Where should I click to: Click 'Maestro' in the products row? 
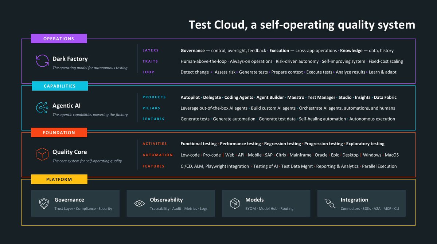[296, 97]
